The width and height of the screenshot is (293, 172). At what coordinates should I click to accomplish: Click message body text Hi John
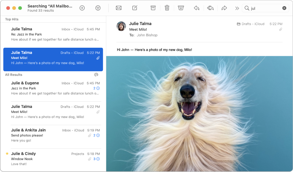point(154,50)
